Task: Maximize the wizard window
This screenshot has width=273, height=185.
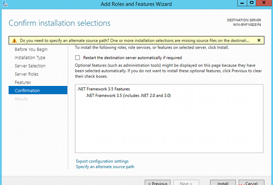Action: pyautogui.click(x=252, y=3)
